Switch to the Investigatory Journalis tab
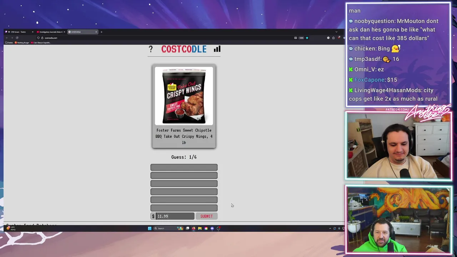This screenshot has width=457, height=257. [50, 32]
